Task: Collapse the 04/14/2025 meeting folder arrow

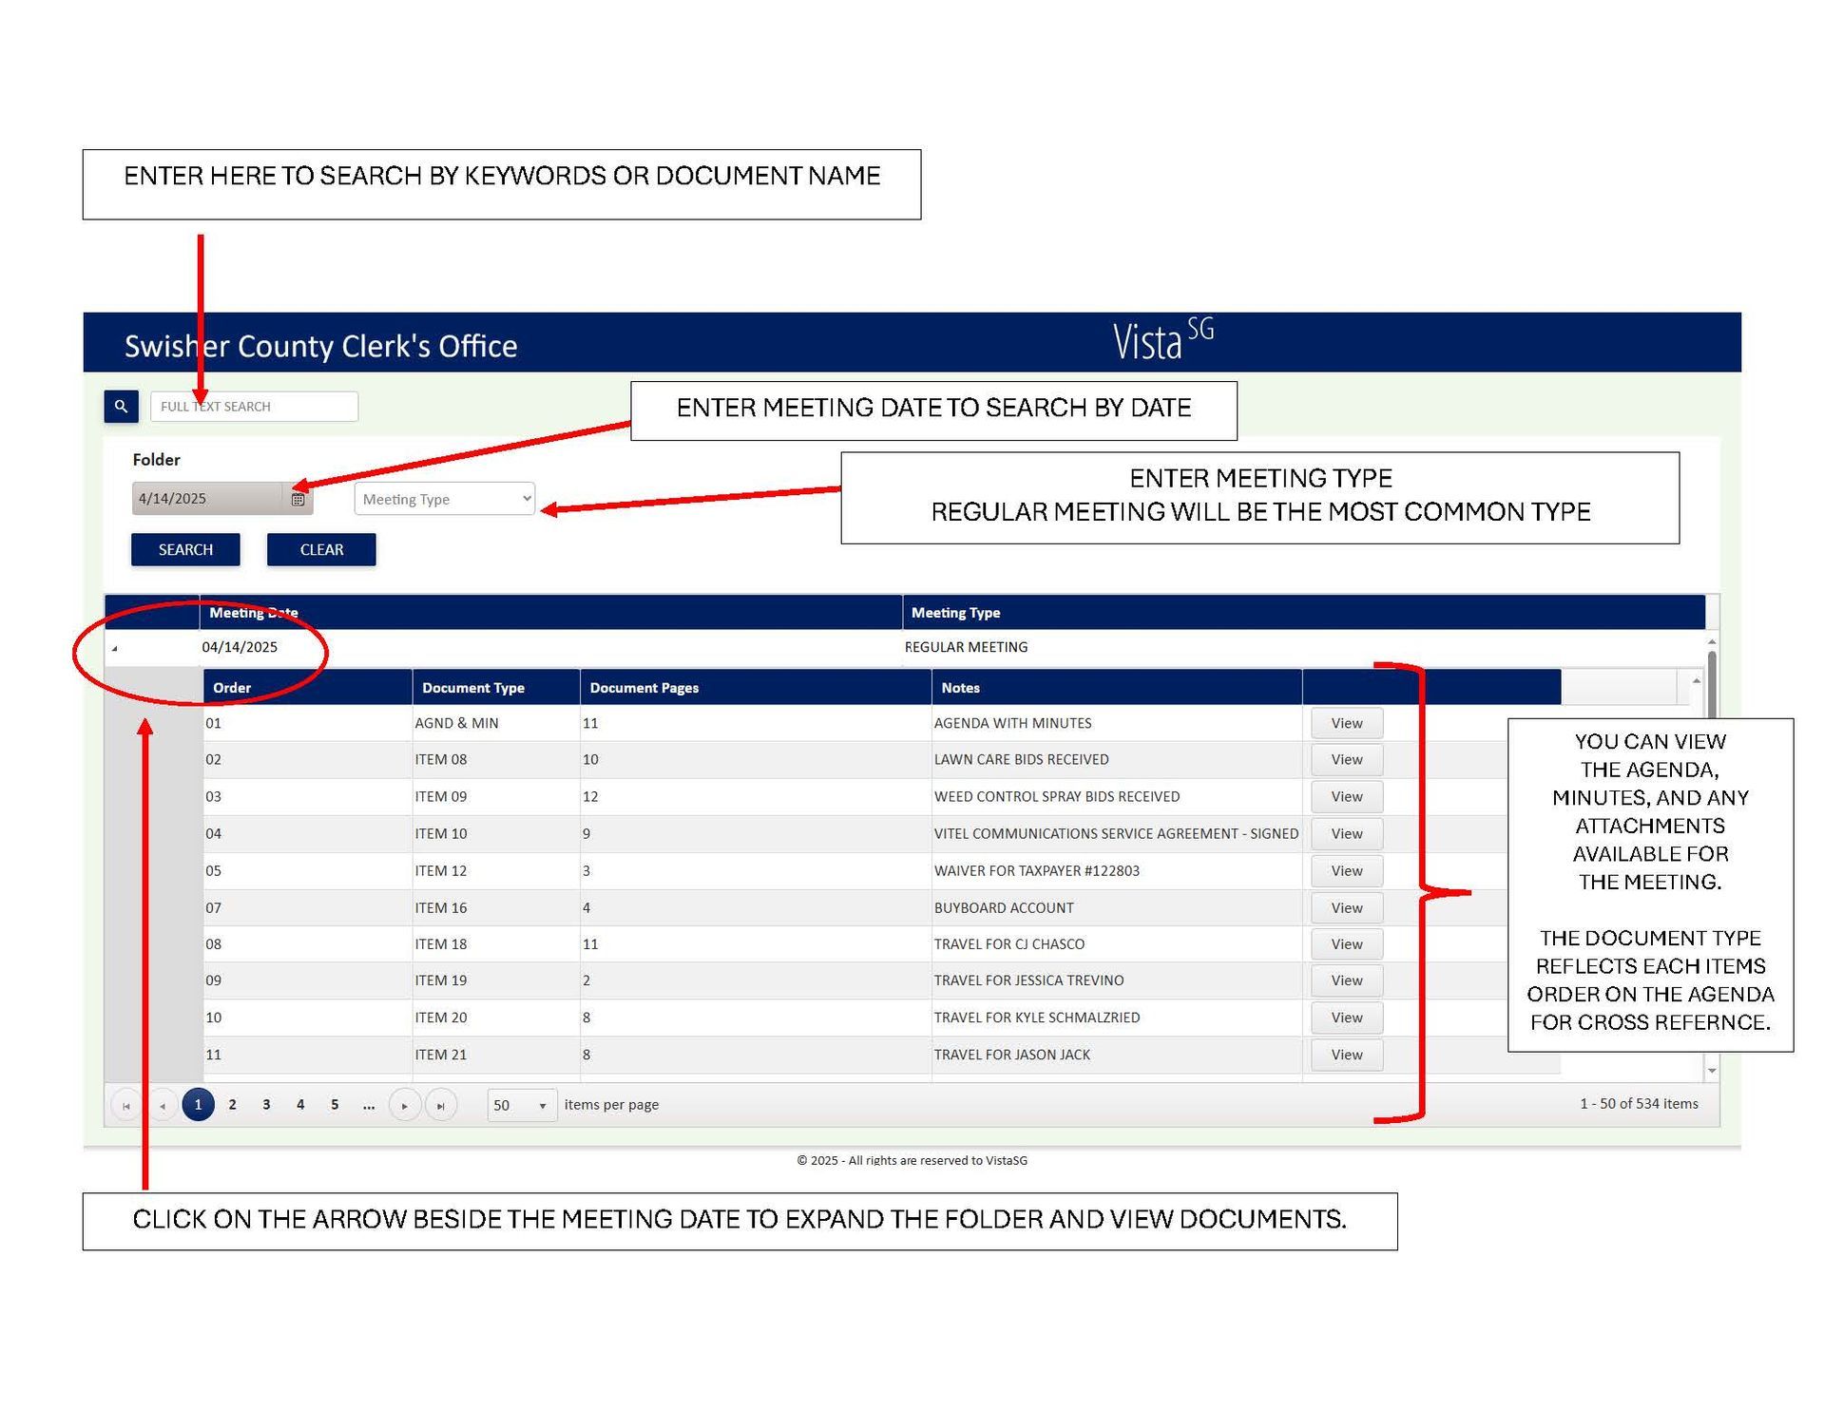Action: [x=115, y=649]
